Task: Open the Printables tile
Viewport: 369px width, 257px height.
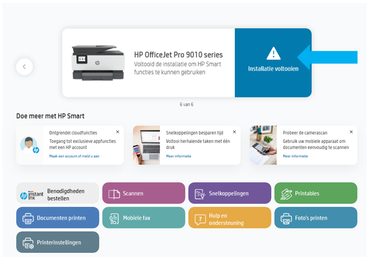Action: (x=315, y=194)
